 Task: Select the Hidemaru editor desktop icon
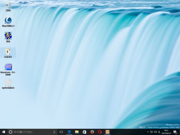8,36
